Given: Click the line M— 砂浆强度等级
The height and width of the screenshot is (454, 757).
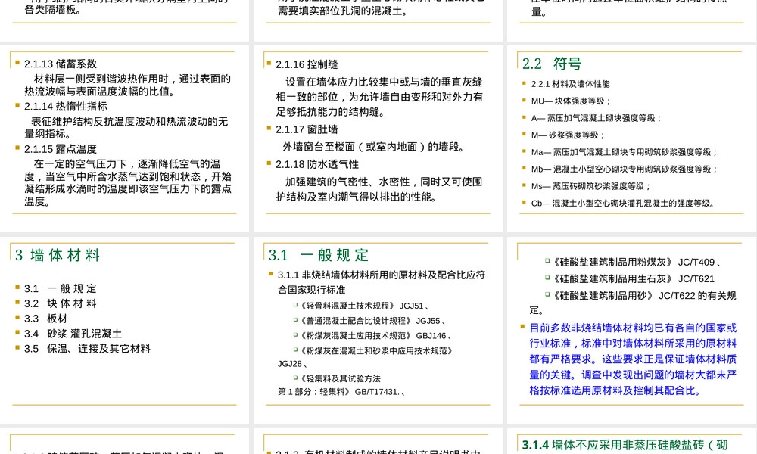Looking at the screenshot, I should 569,135.
